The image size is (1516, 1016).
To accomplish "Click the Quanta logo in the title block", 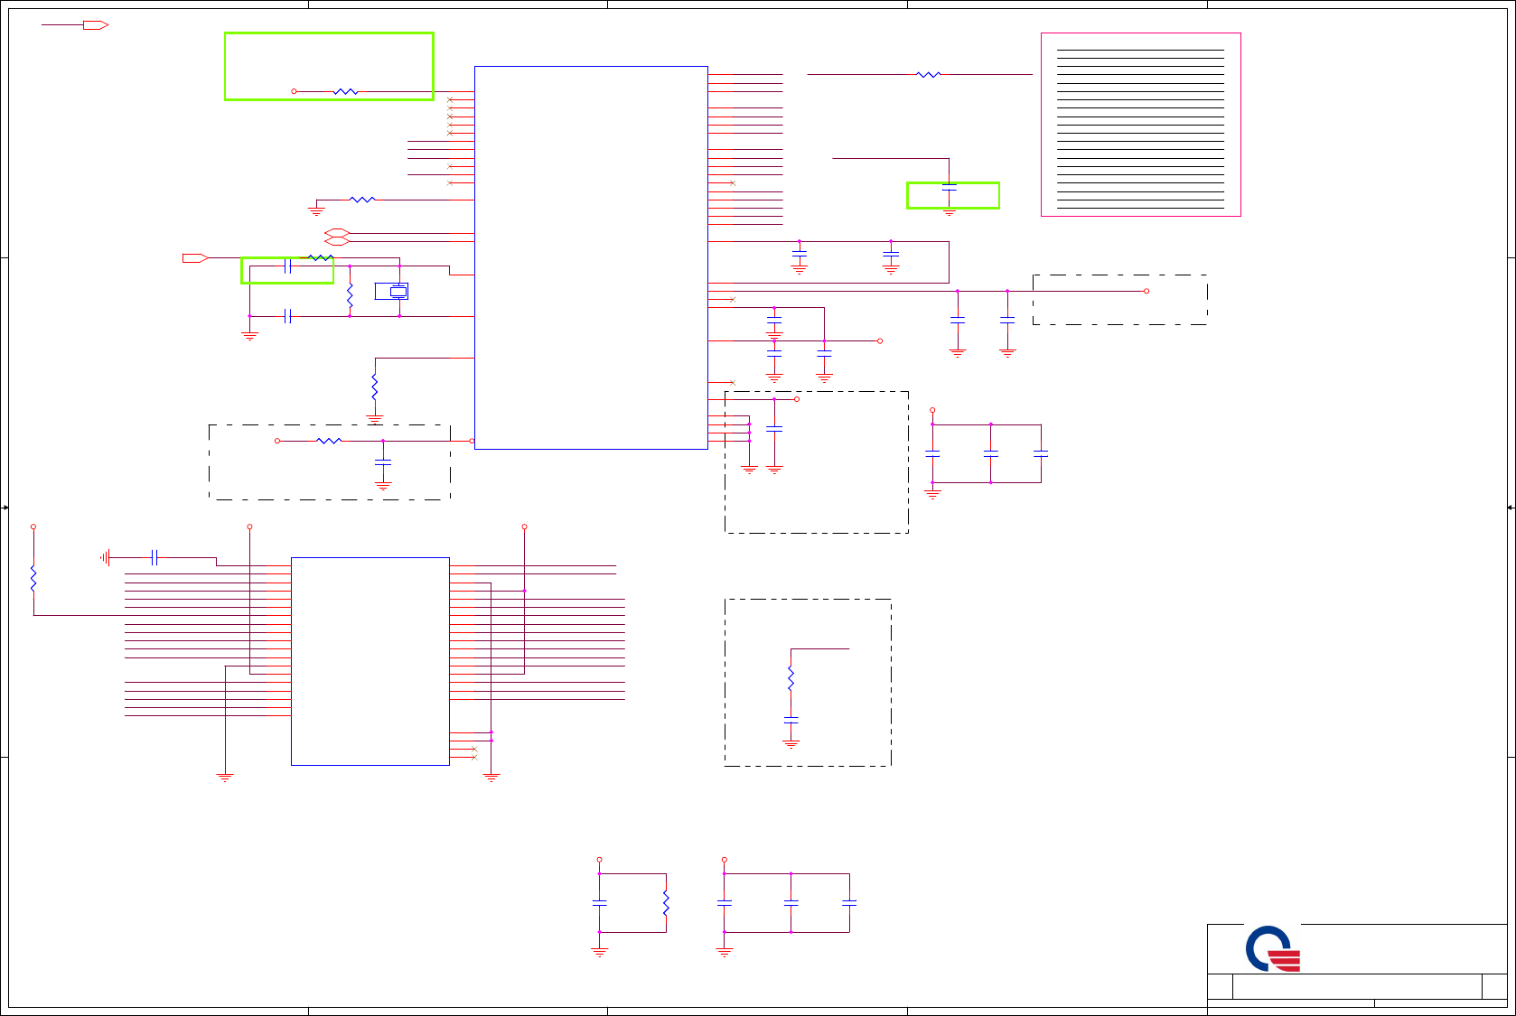I will click(x=1273, y=948).
